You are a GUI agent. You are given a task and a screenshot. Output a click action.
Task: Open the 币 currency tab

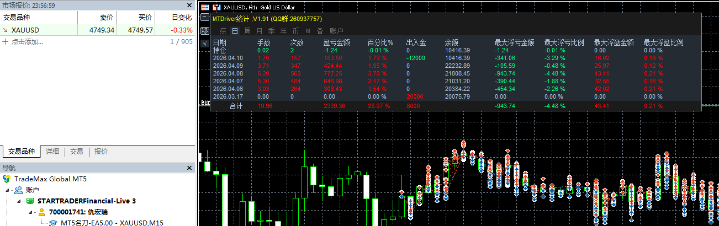(x=296, y=31)
